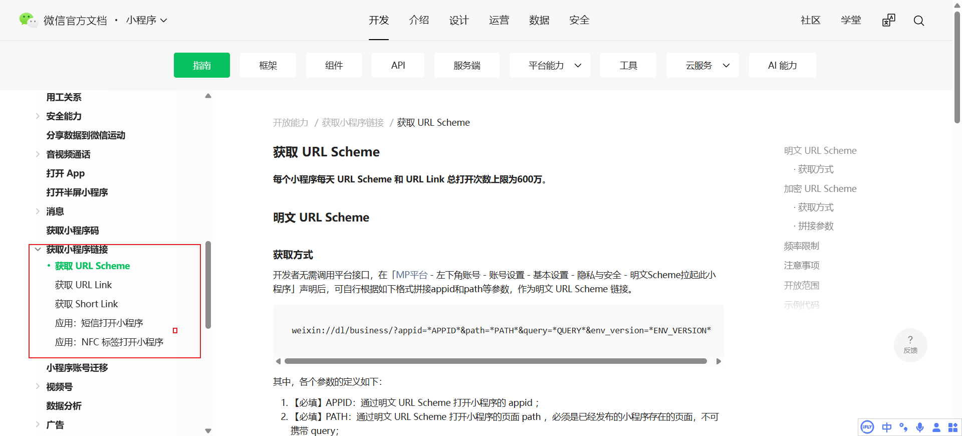This screenshot has width=962, height=436.
Task: Expand the 广告 tree node
Action: (x=38, y=424)
